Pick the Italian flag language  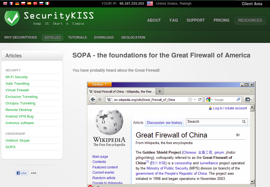tap(47, 4)
